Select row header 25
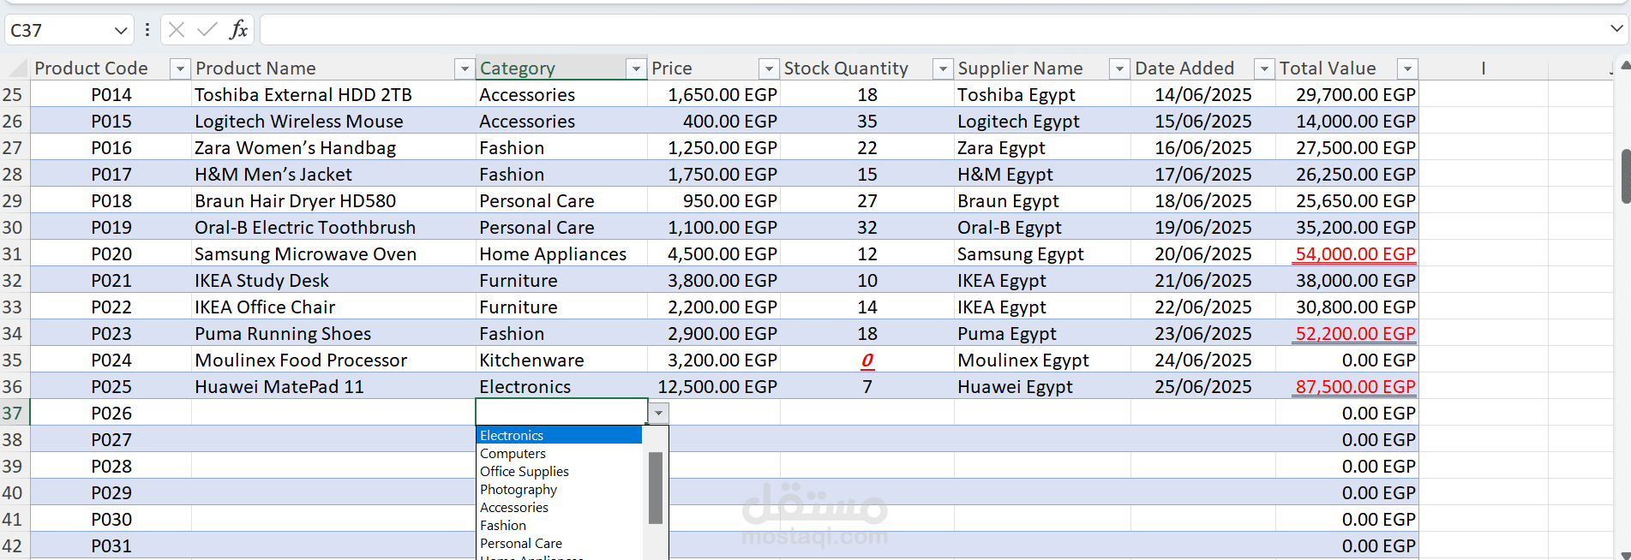1631x560 pixels. point(13,95)
